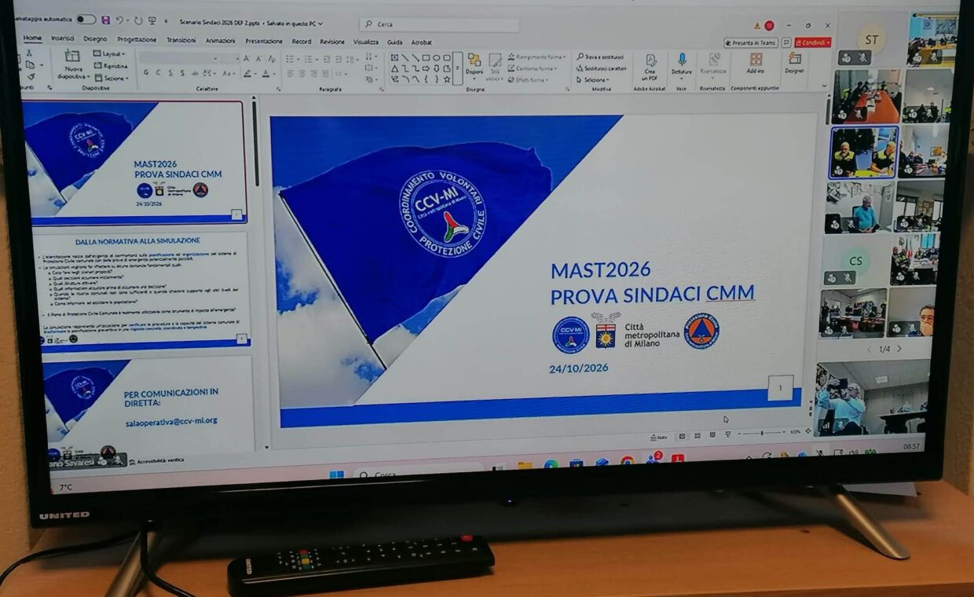The width and height of the screenshot is (974, 597).
Task: Open File Explorer folder icon on taskbar
Action: click(525, 466)
